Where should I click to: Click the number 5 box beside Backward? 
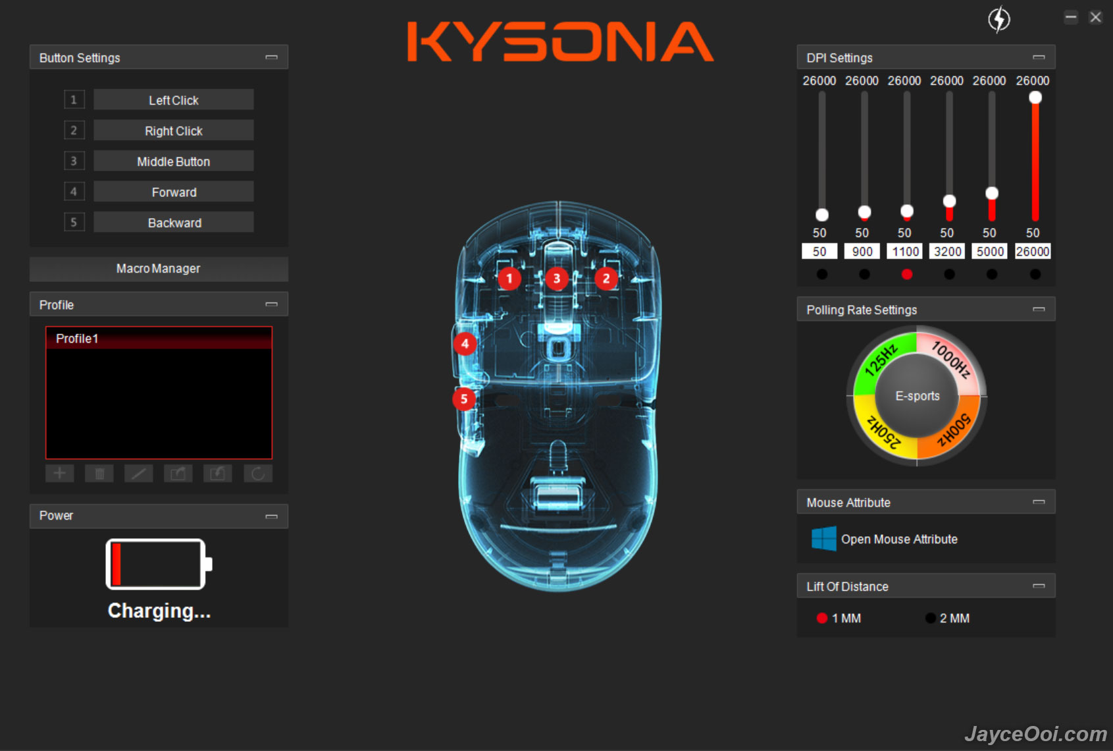tap(74, 222)
